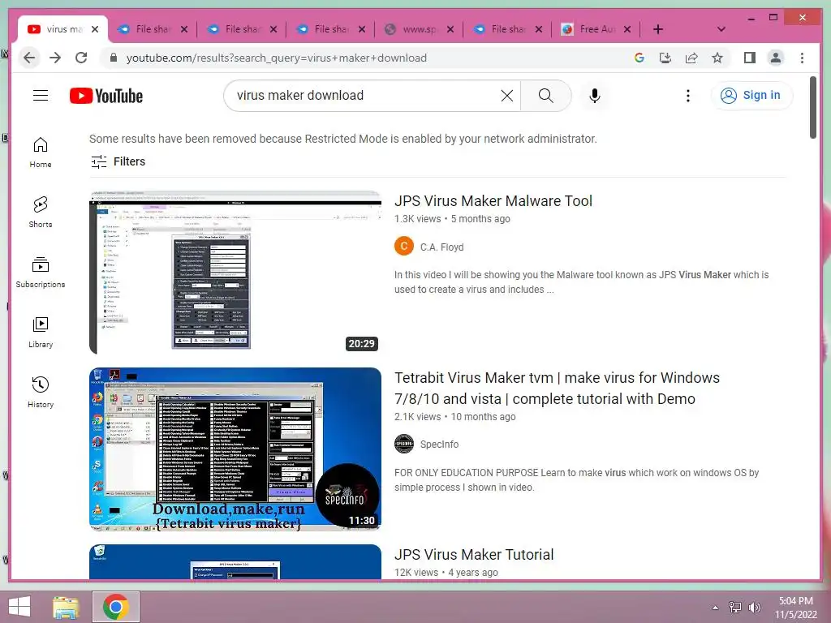Image resolution: width=831 pixels, height=623 pixels.
Task: Click the install app icon in address bar
Action: point(665,58)
